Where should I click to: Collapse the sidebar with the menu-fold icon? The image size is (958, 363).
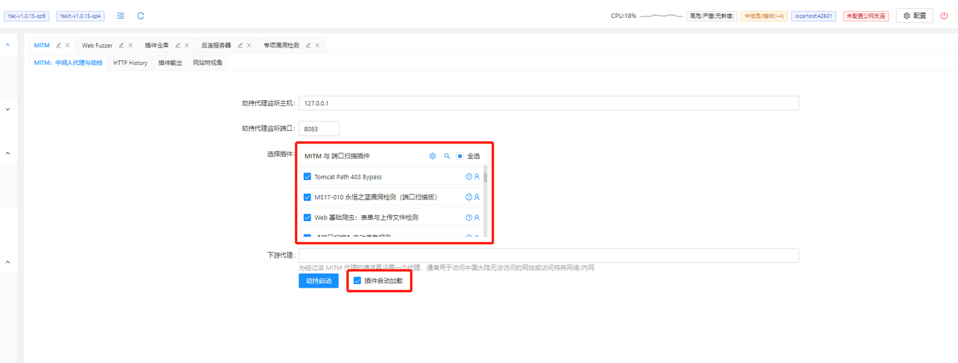pyautogui.click(x=120, y=16)
